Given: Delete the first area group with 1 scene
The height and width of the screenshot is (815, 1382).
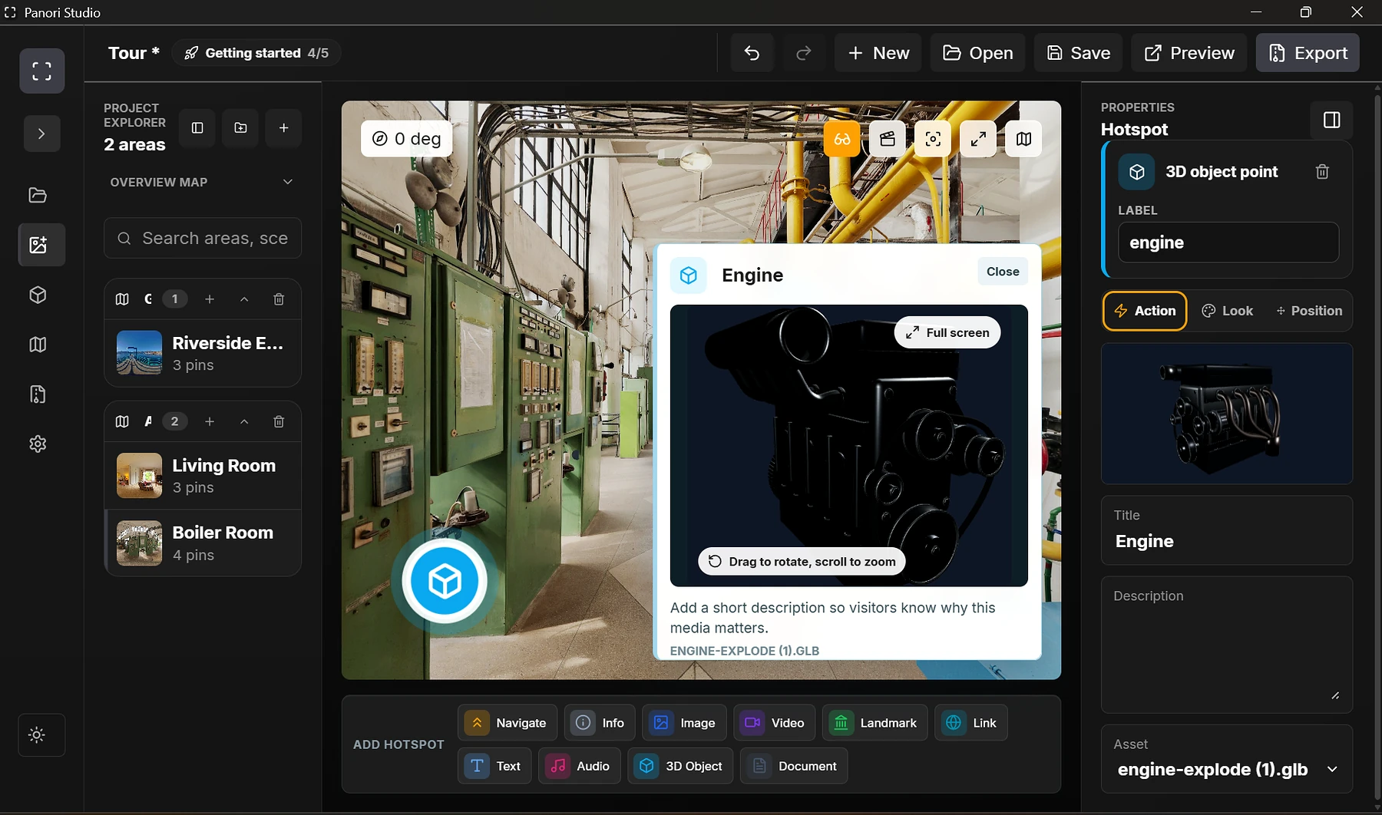Looking at the screenshot, I should [x=279, y=299].
